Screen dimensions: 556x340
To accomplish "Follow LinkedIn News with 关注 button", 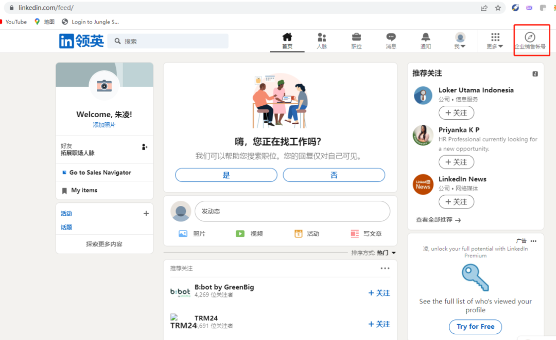I will (x=456, y=201).
